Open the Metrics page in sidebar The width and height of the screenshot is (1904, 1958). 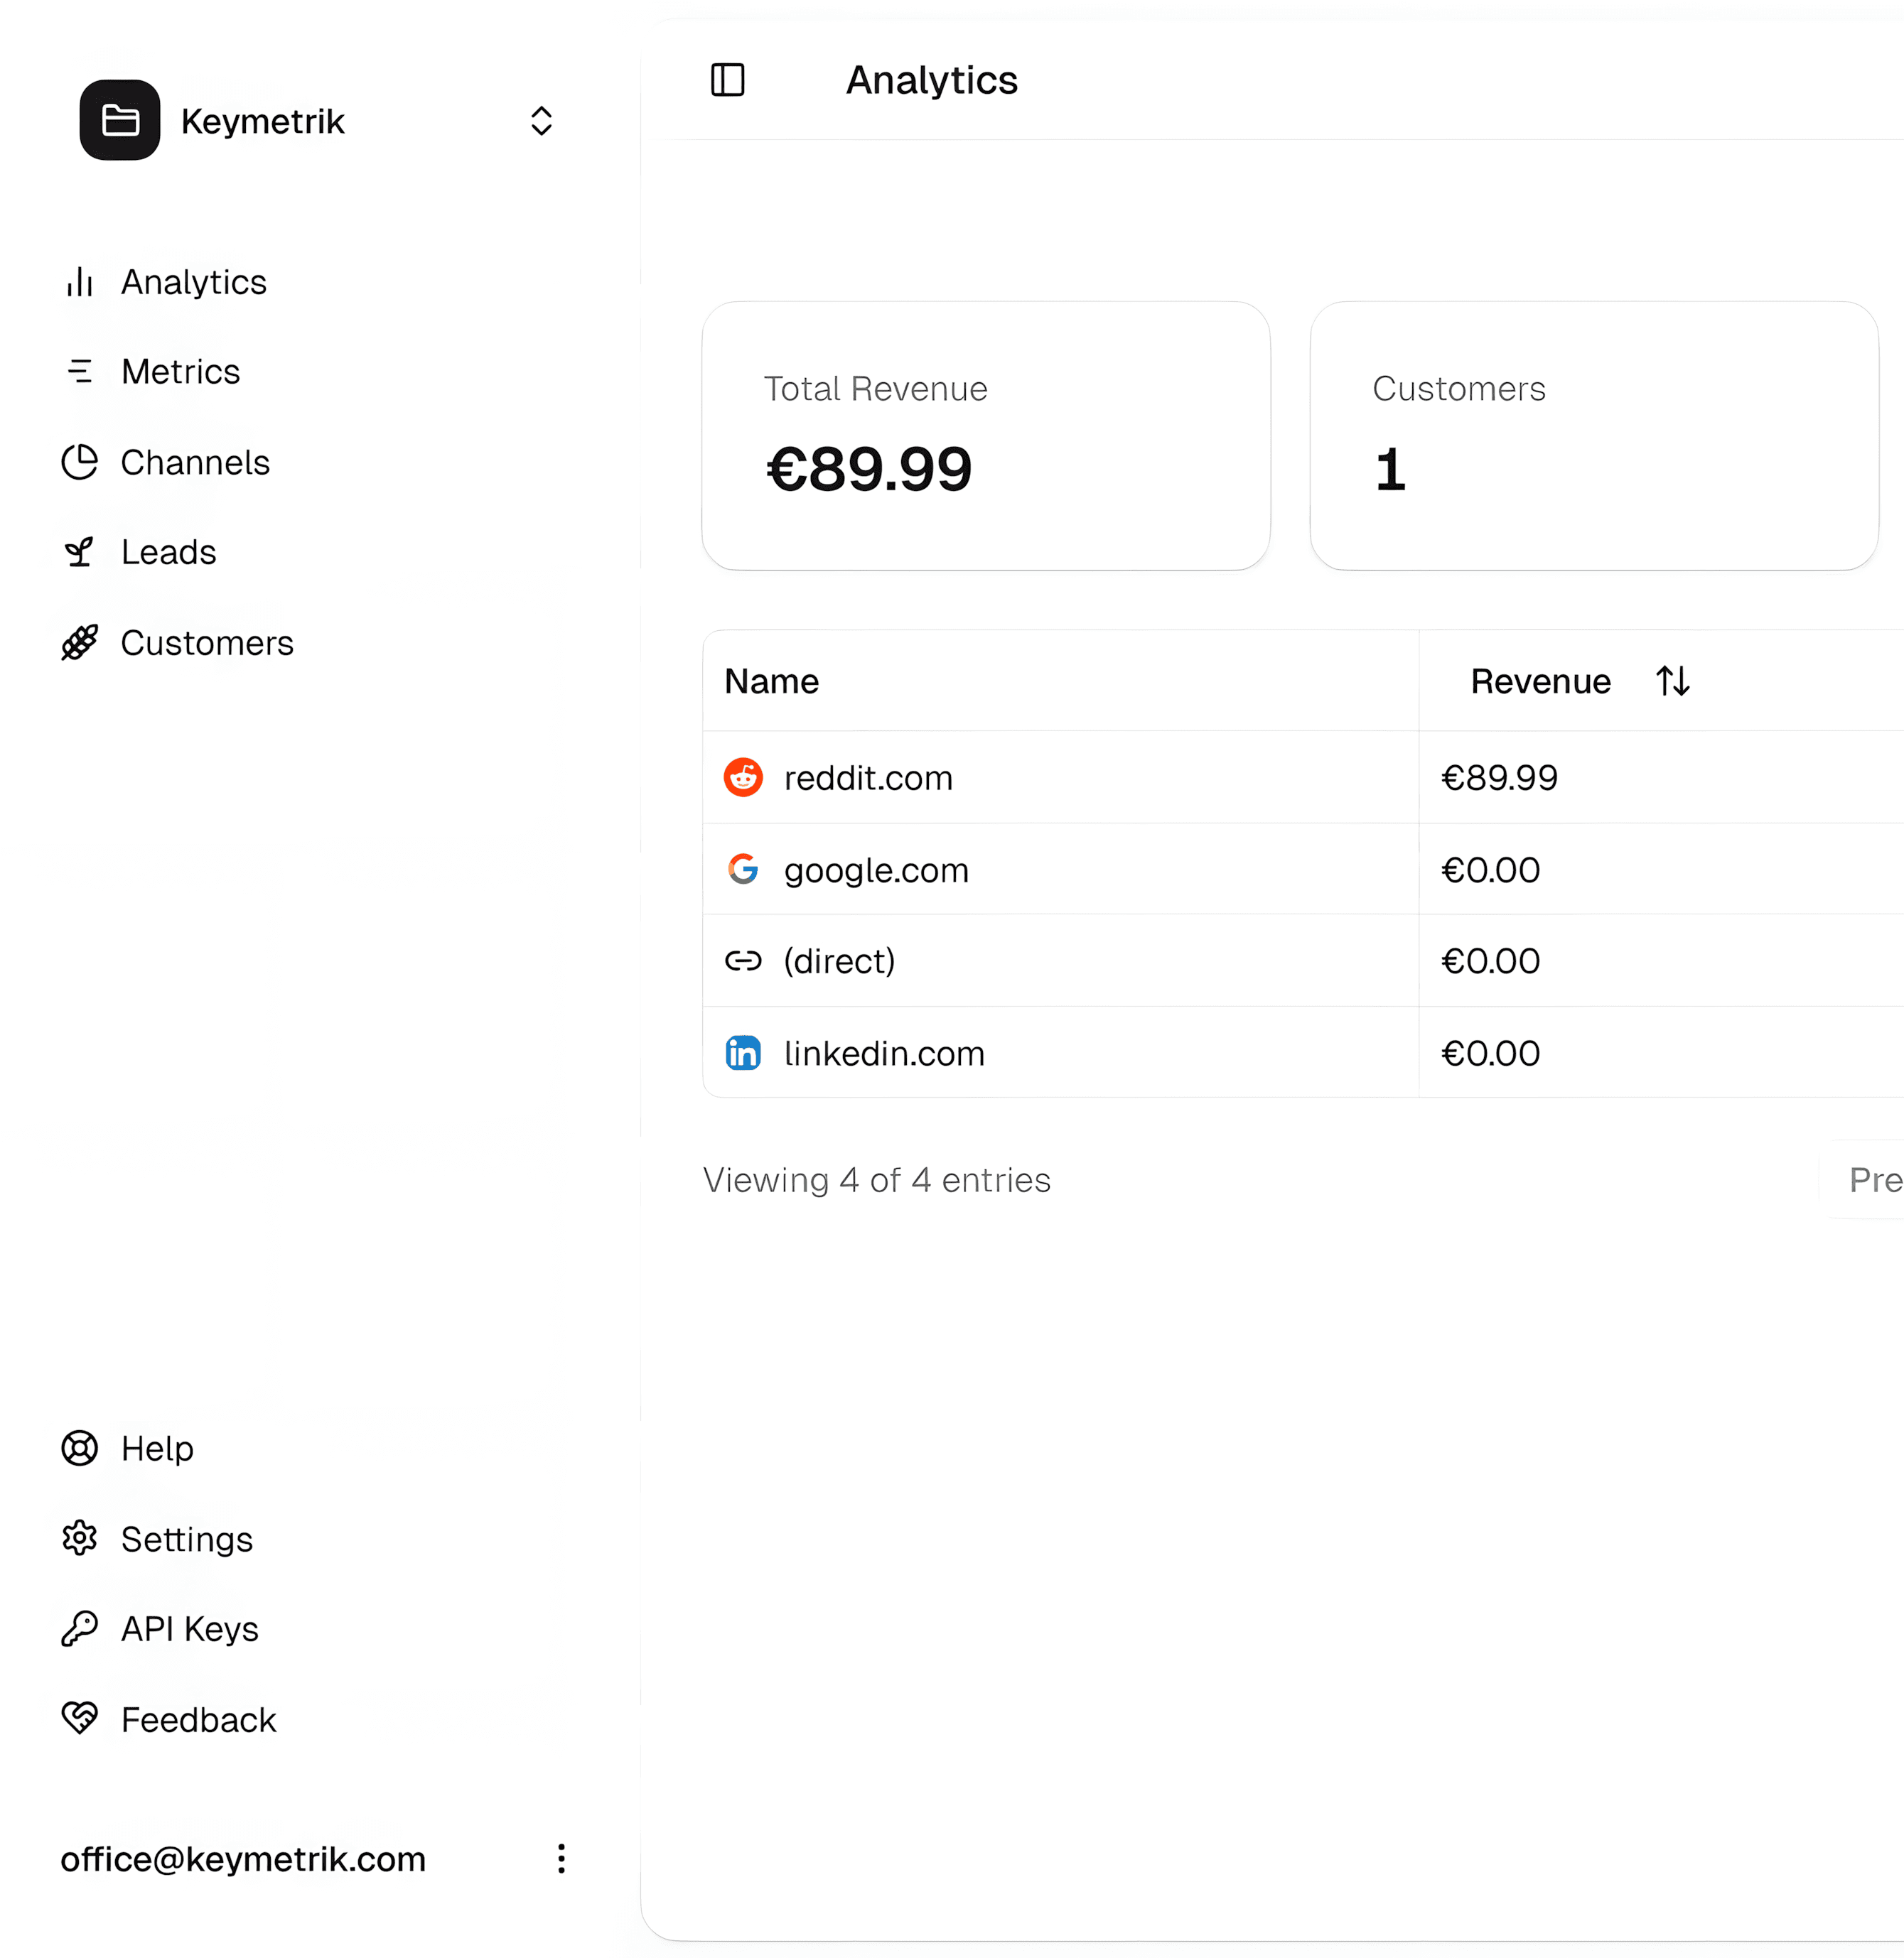180,372
